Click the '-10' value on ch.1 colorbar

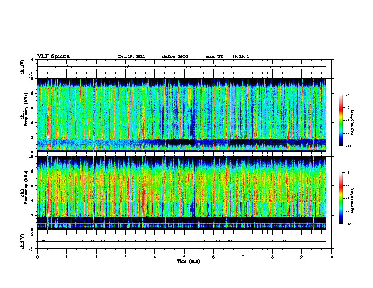tap(348, 146)
